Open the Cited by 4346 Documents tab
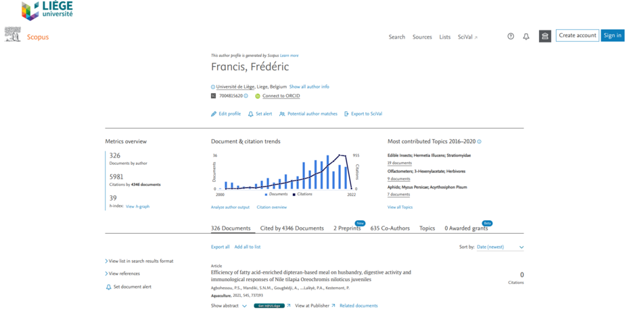 point(292,228)
